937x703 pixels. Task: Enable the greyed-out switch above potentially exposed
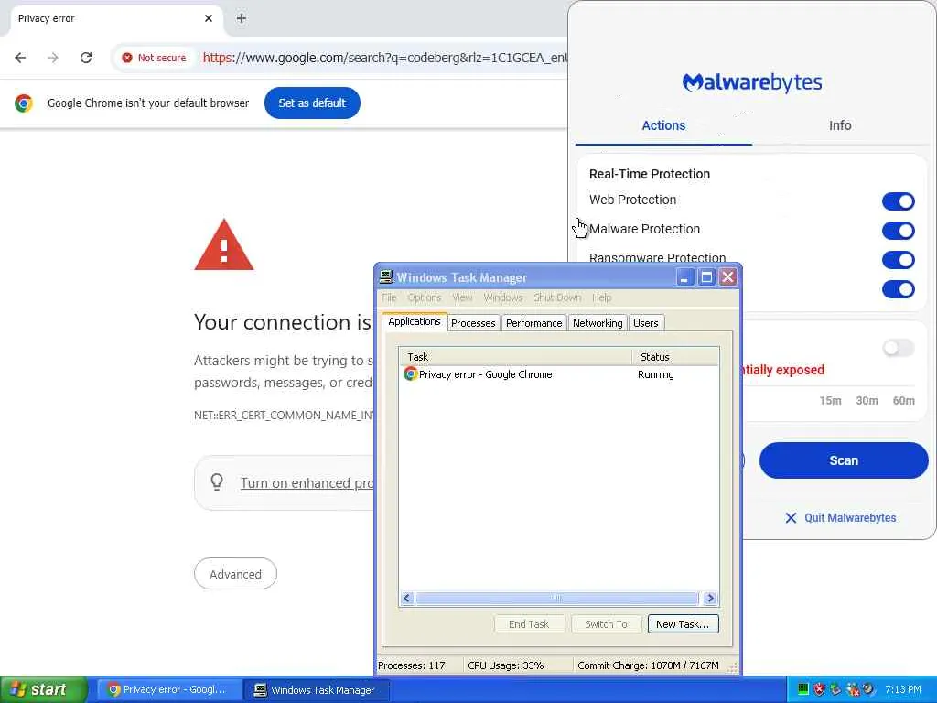click(899, 348)
